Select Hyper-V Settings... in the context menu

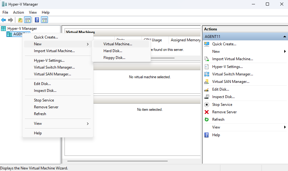click(49, 61)
